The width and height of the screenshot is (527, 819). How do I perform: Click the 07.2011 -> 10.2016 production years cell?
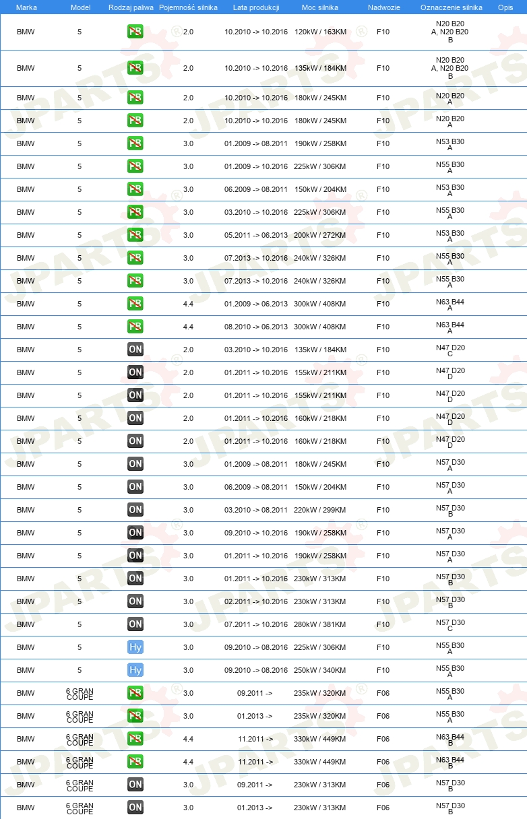(256, 624)
